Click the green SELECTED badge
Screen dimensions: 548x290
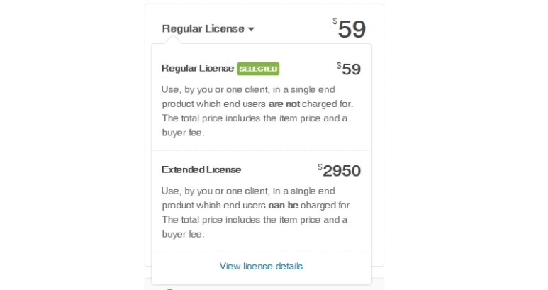[x=258, y=69]
